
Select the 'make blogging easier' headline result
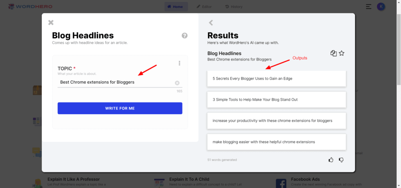point(276,142)
